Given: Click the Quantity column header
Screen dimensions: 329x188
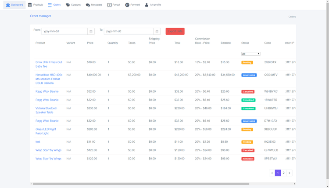Looking at the screenshot, I should tap(113, 43).
